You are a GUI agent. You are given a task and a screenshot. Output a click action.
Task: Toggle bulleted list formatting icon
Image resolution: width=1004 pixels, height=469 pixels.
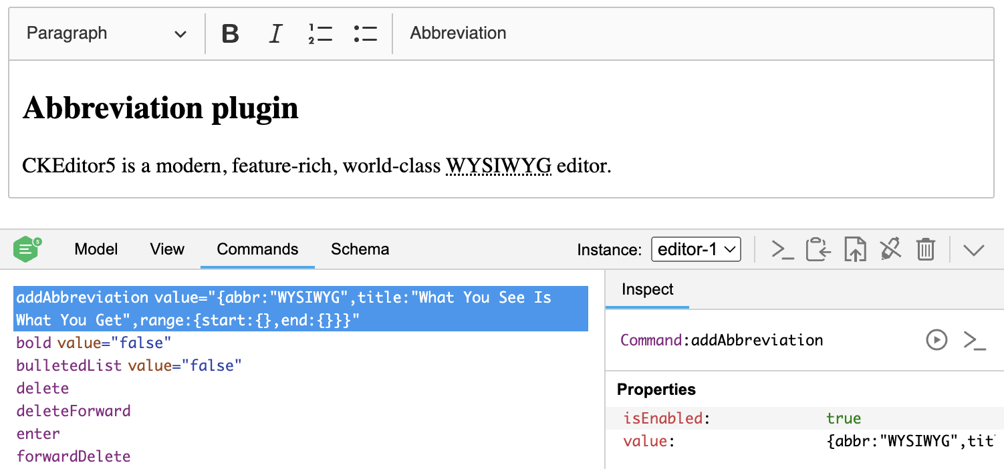(366, 33)
